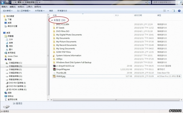Open the 檔案(F) menu
The height and width of the screenshot is (113, 183).
tap(5, 7)
